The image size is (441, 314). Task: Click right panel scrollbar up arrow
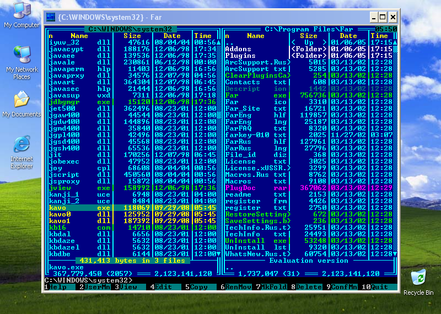(x=395, y=42)
